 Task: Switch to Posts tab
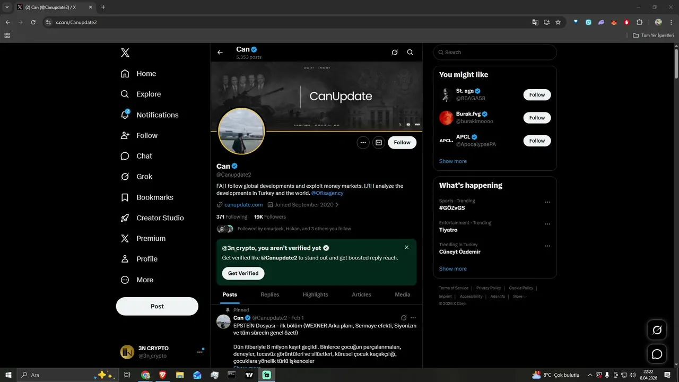click(x=230, y=294)
